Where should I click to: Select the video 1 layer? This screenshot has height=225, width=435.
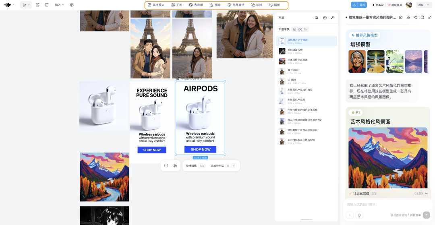(x=306, y=71)
